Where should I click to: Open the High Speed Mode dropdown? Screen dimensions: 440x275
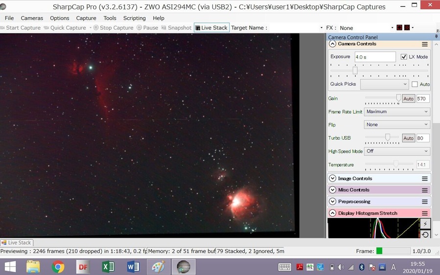[397, 151]
